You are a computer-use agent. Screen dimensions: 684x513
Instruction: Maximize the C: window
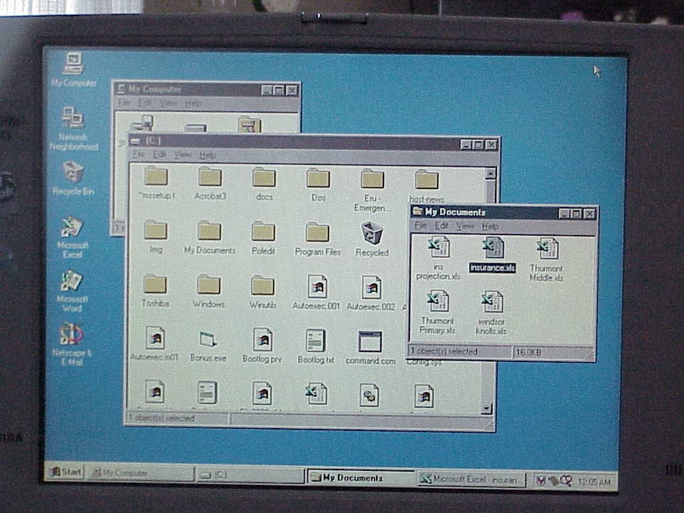(478, 145)
